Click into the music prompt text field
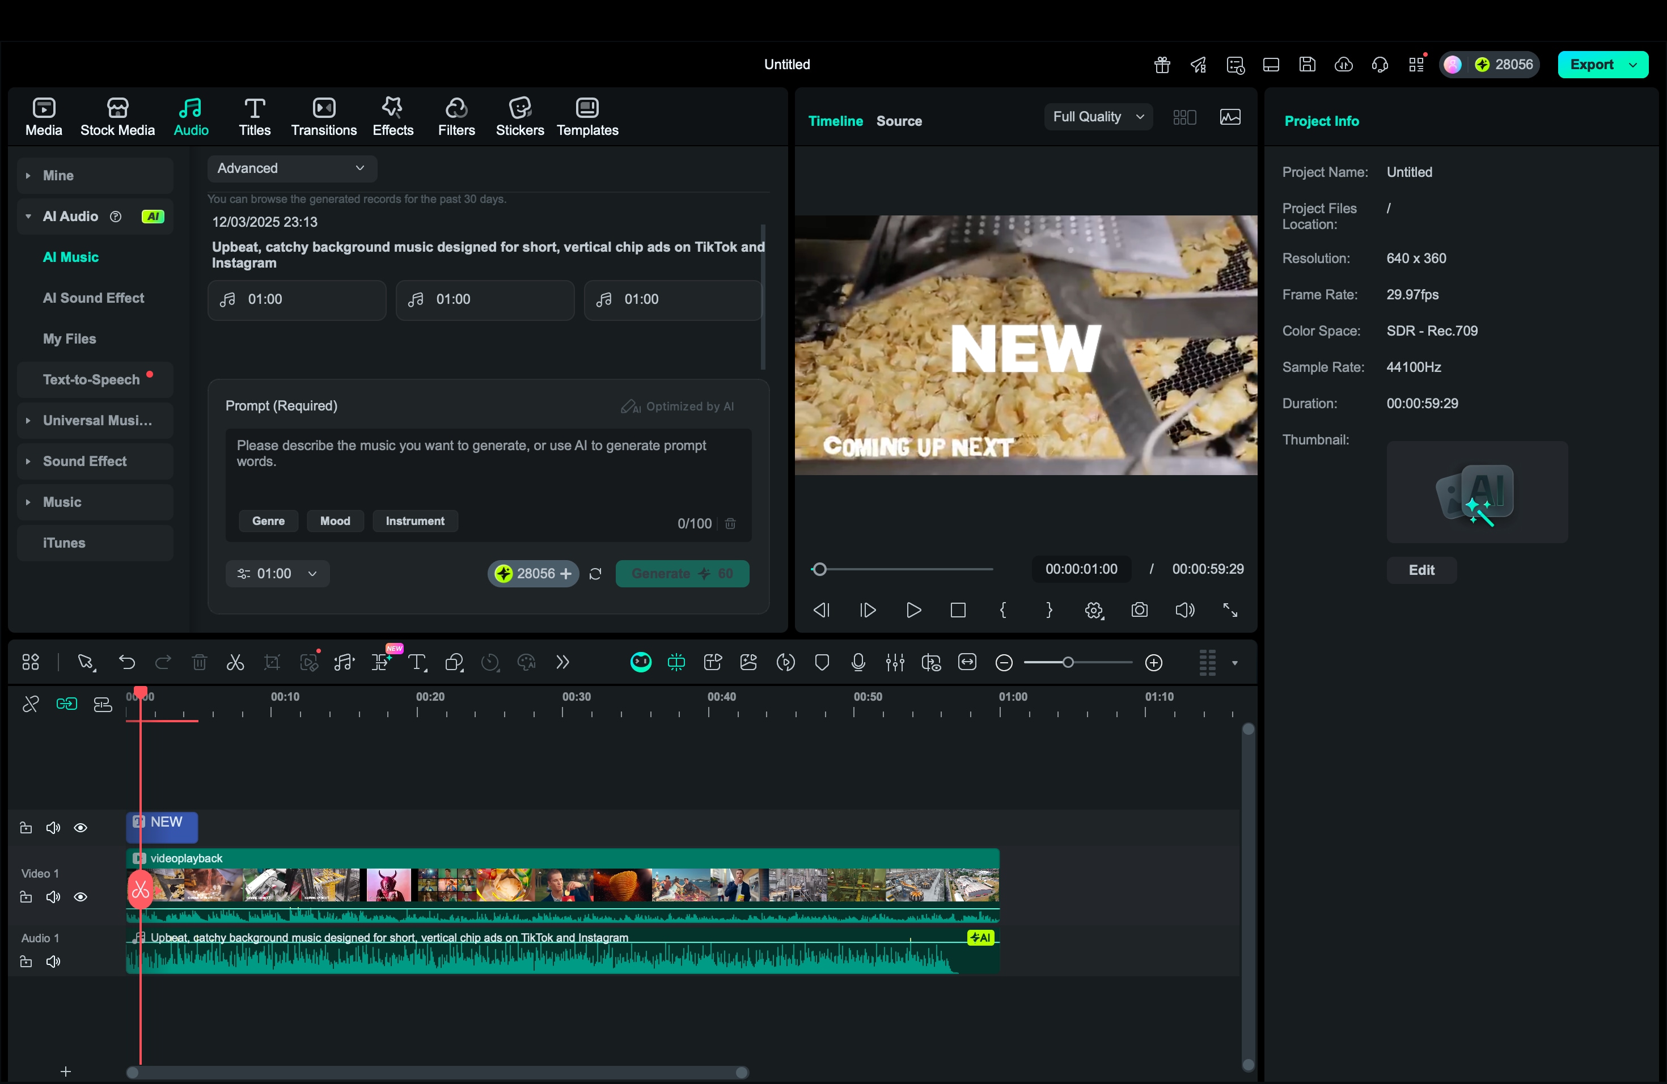 coord(488,469)
